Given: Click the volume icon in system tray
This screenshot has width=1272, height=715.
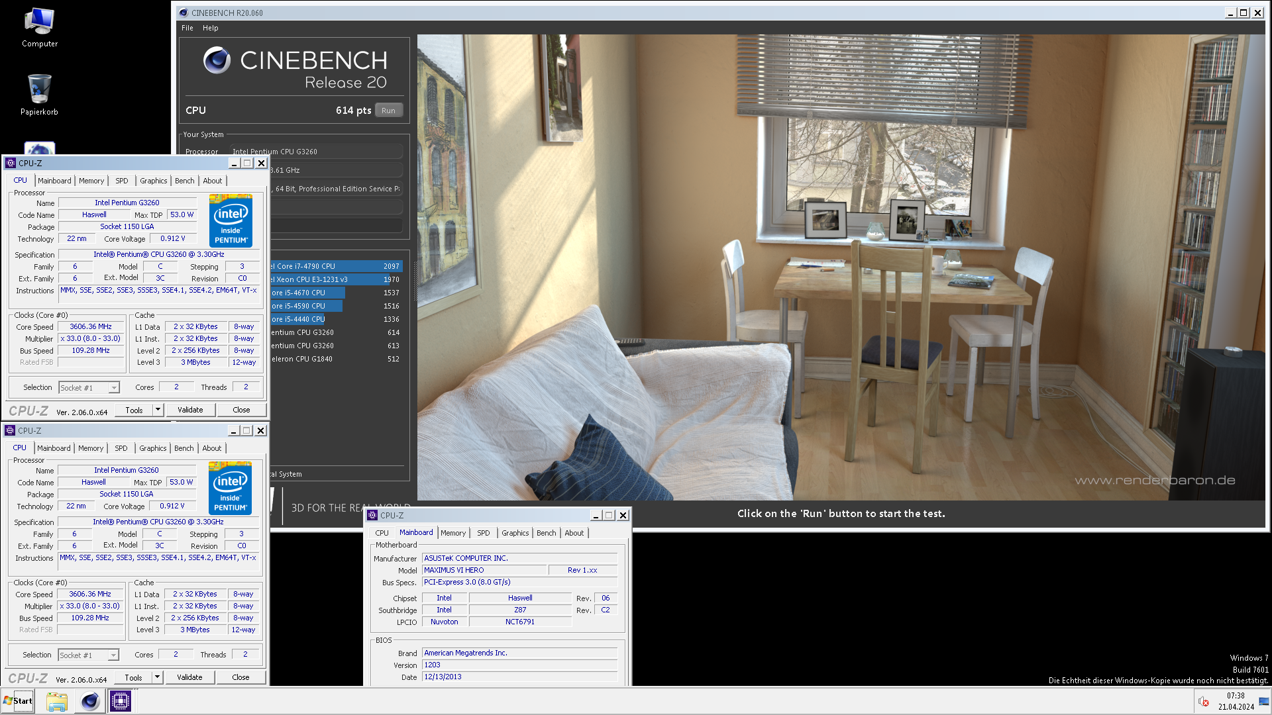Looking at the screenshot, I should (x=1204, y=702).
